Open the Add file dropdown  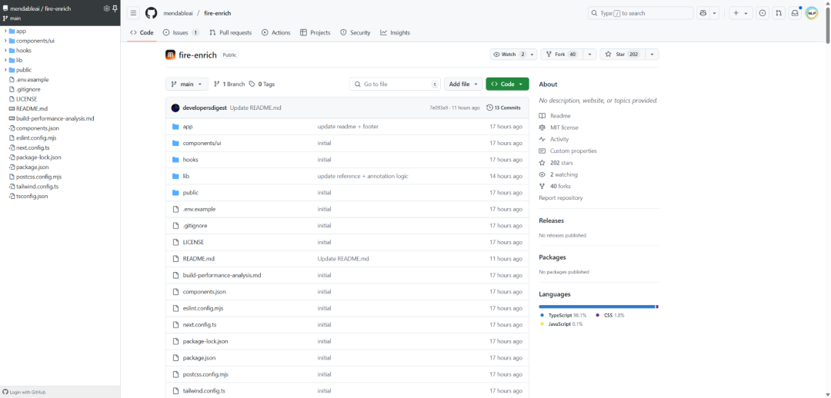click(463, 85)
